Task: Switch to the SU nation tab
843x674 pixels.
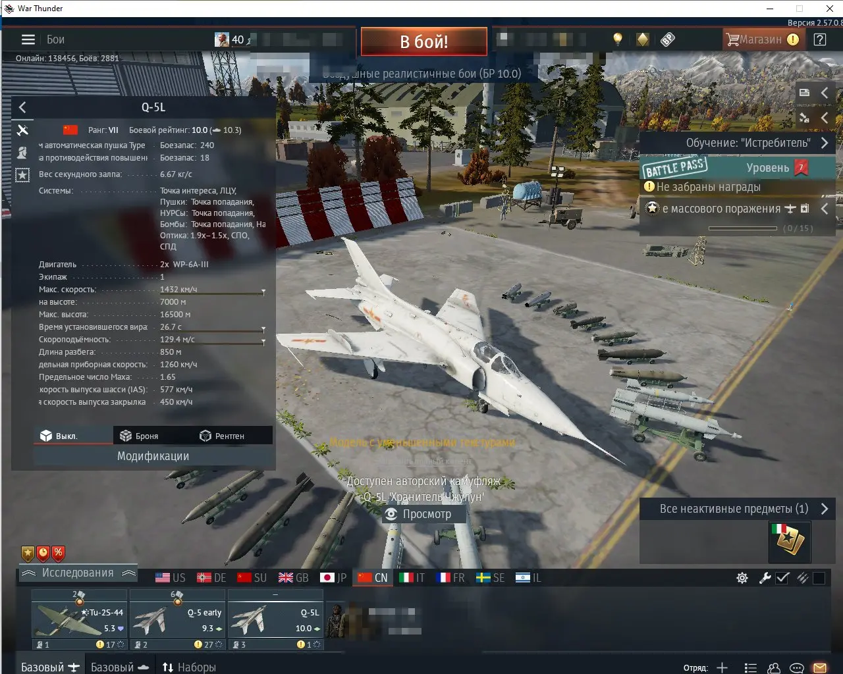Action: click(x=252, y=578)
